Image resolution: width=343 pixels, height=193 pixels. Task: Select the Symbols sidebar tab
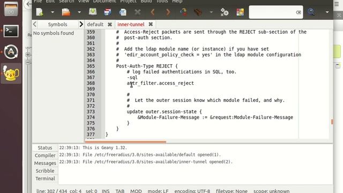(57, 24)
